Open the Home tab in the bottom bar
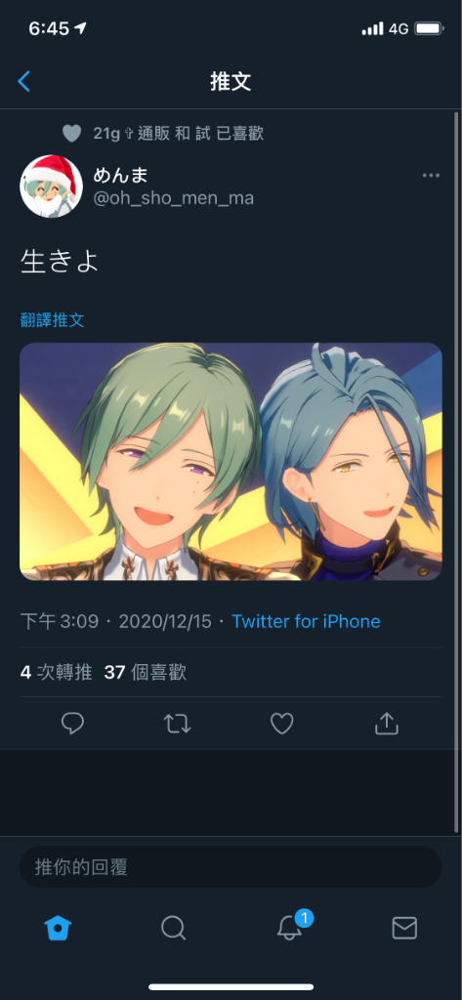This screenshot has height=1000, width=462. pos(58,928)
